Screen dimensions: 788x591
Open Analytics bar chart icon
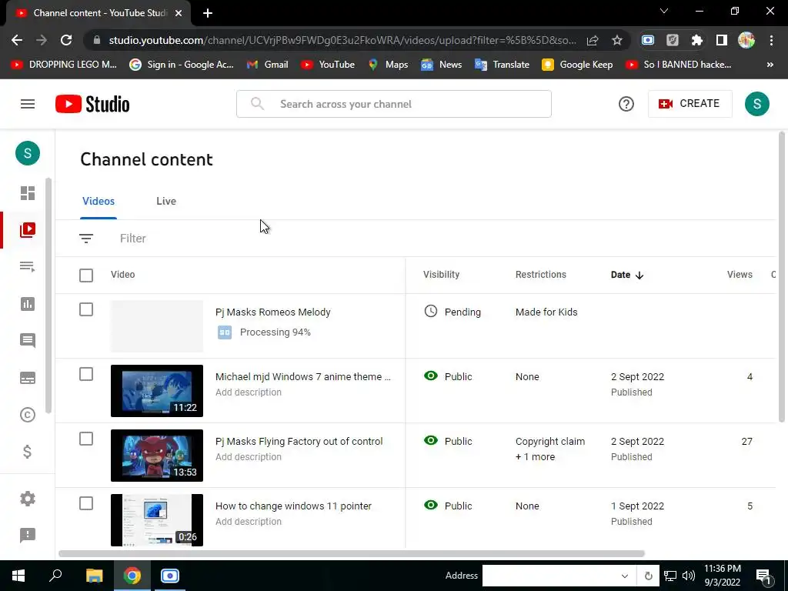point(28,304)
